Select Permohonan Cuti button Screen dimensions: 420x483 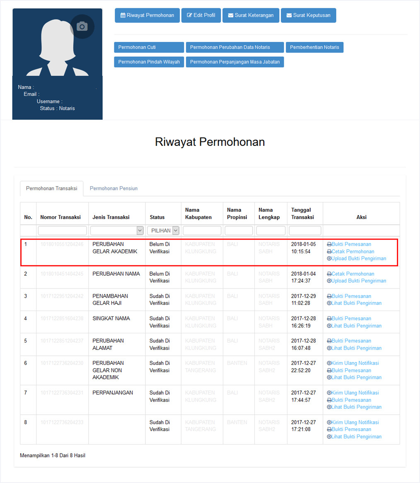pyautogui.click(x=149, y=47)
